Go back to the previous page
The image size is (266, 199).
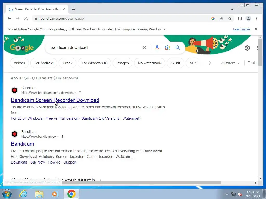click(x=9, y=18)
